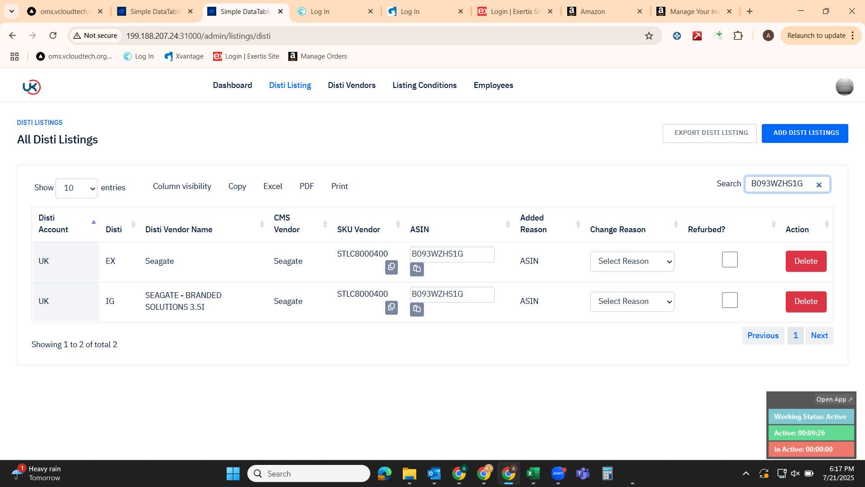Open Outlook from taskbar
The height and width of the screenshot is (487, 865).
point(434,473)
